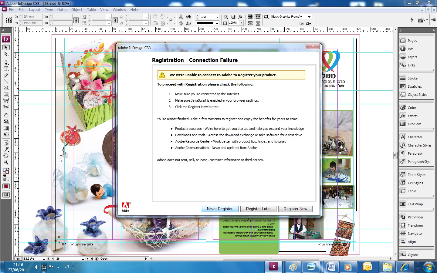Screen dimensions: 437x273
Task: Select the Rotate tool
Action: click(6, 115)
